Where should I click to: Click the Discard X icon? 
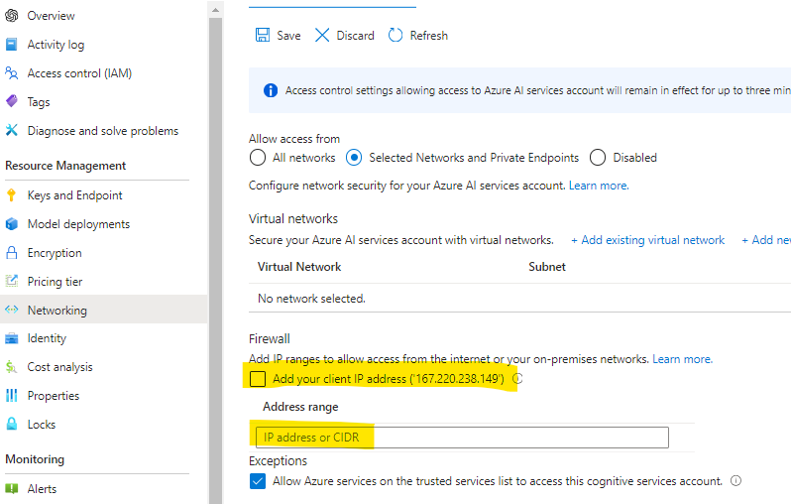(x=322, y=35)
